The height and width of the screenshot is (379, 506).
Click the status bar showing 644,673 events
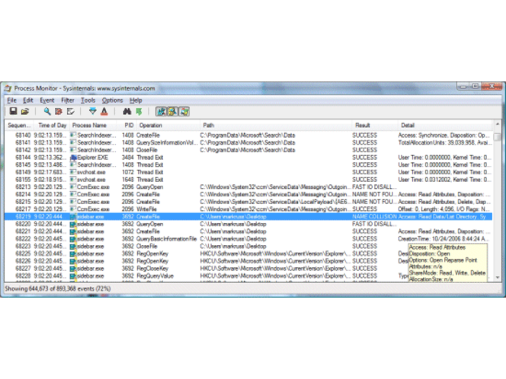click(58, 288)
